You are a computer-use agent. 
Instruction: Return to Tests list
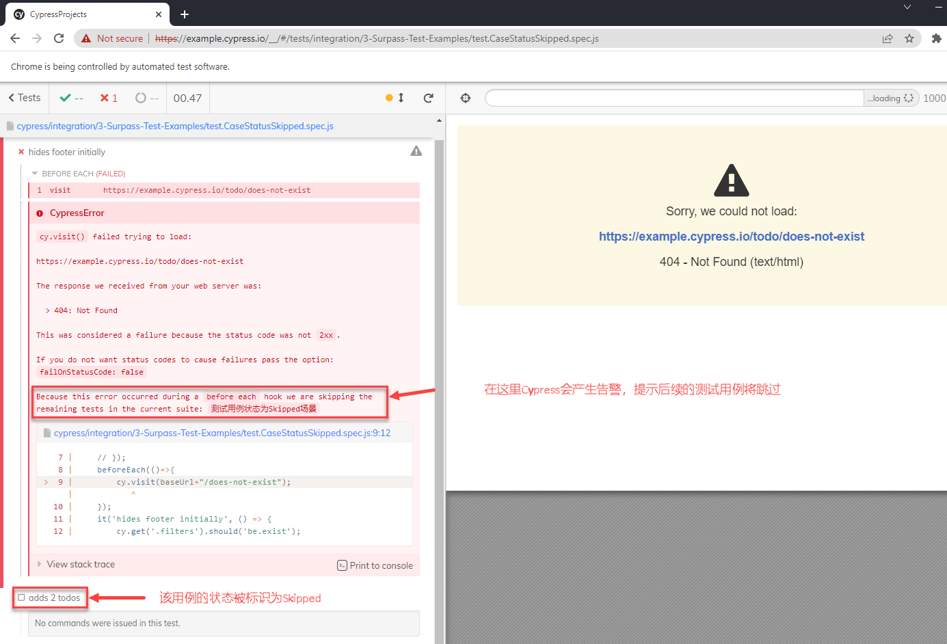point(25,98)
